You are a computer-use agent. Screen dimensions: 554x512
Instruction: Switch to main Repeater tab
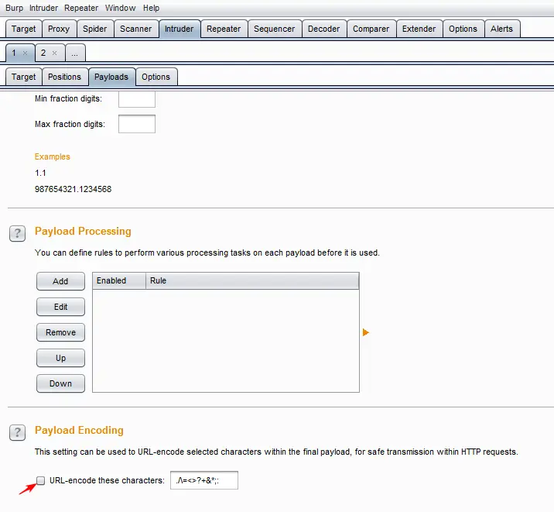224,29
